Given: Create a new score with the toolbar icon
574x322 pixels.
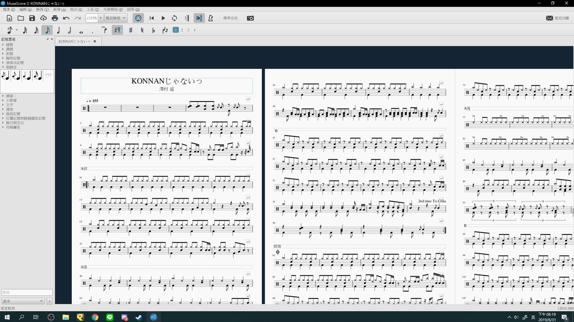Looking at the screenshot, I should (x=9, y=18).
